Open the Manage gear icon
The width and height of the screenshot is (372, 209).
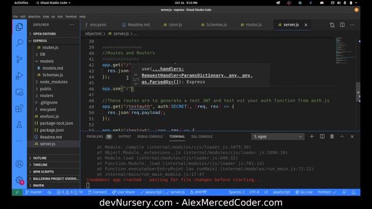coord(19,180)
